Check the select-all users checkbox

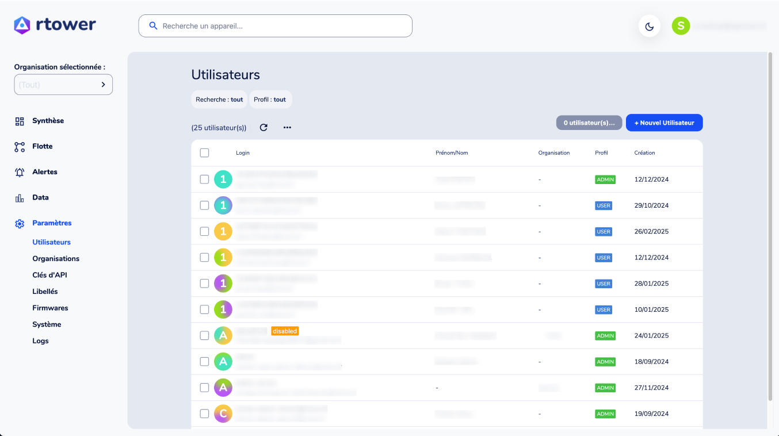[x=204, y=152]
